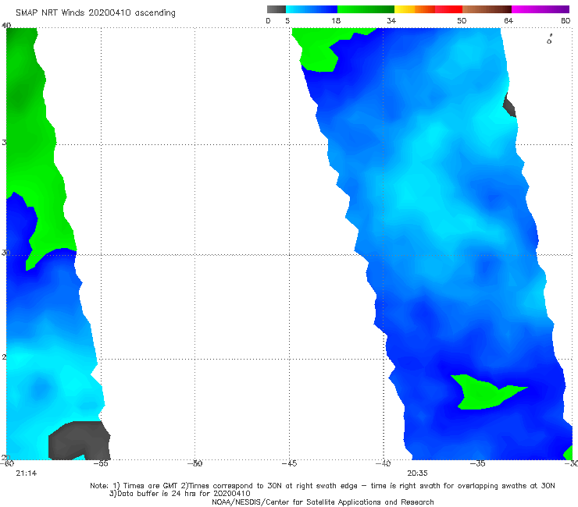Click the small gray patch on the right swath's edge
This screenshot has height=507, width=578.
coord(509,105)
